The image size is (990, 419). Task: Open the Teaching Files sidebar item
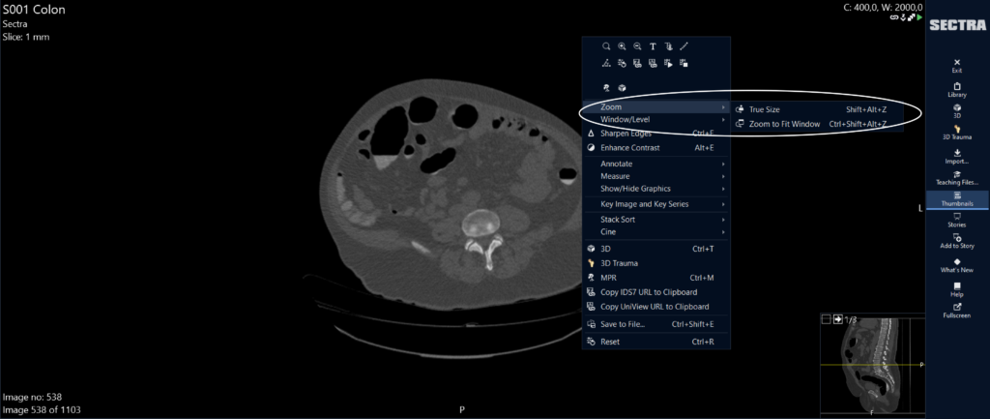[956, 178]
